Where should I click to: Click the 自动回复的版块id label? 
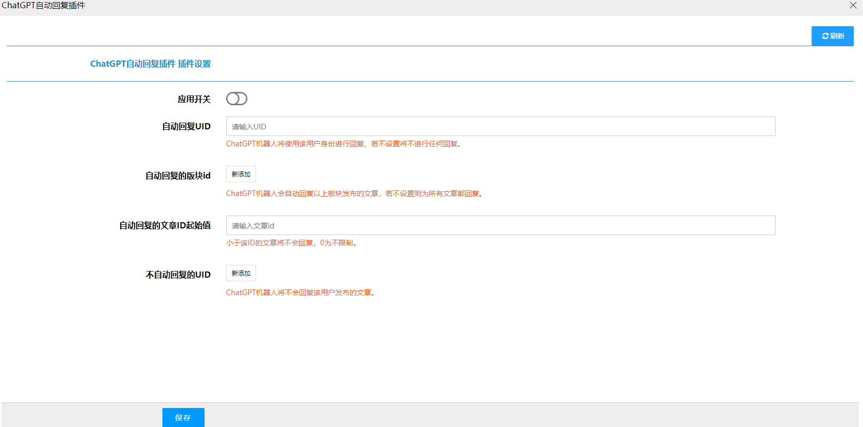tap(178, 176)
